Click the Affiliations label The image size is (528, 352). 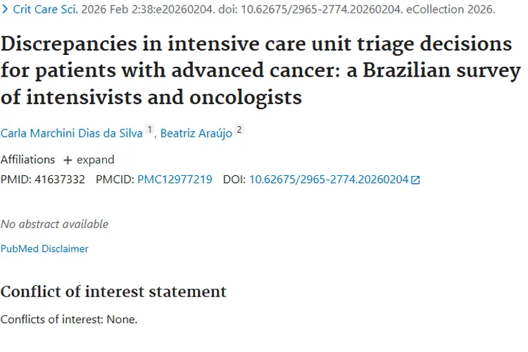point(27,160)
